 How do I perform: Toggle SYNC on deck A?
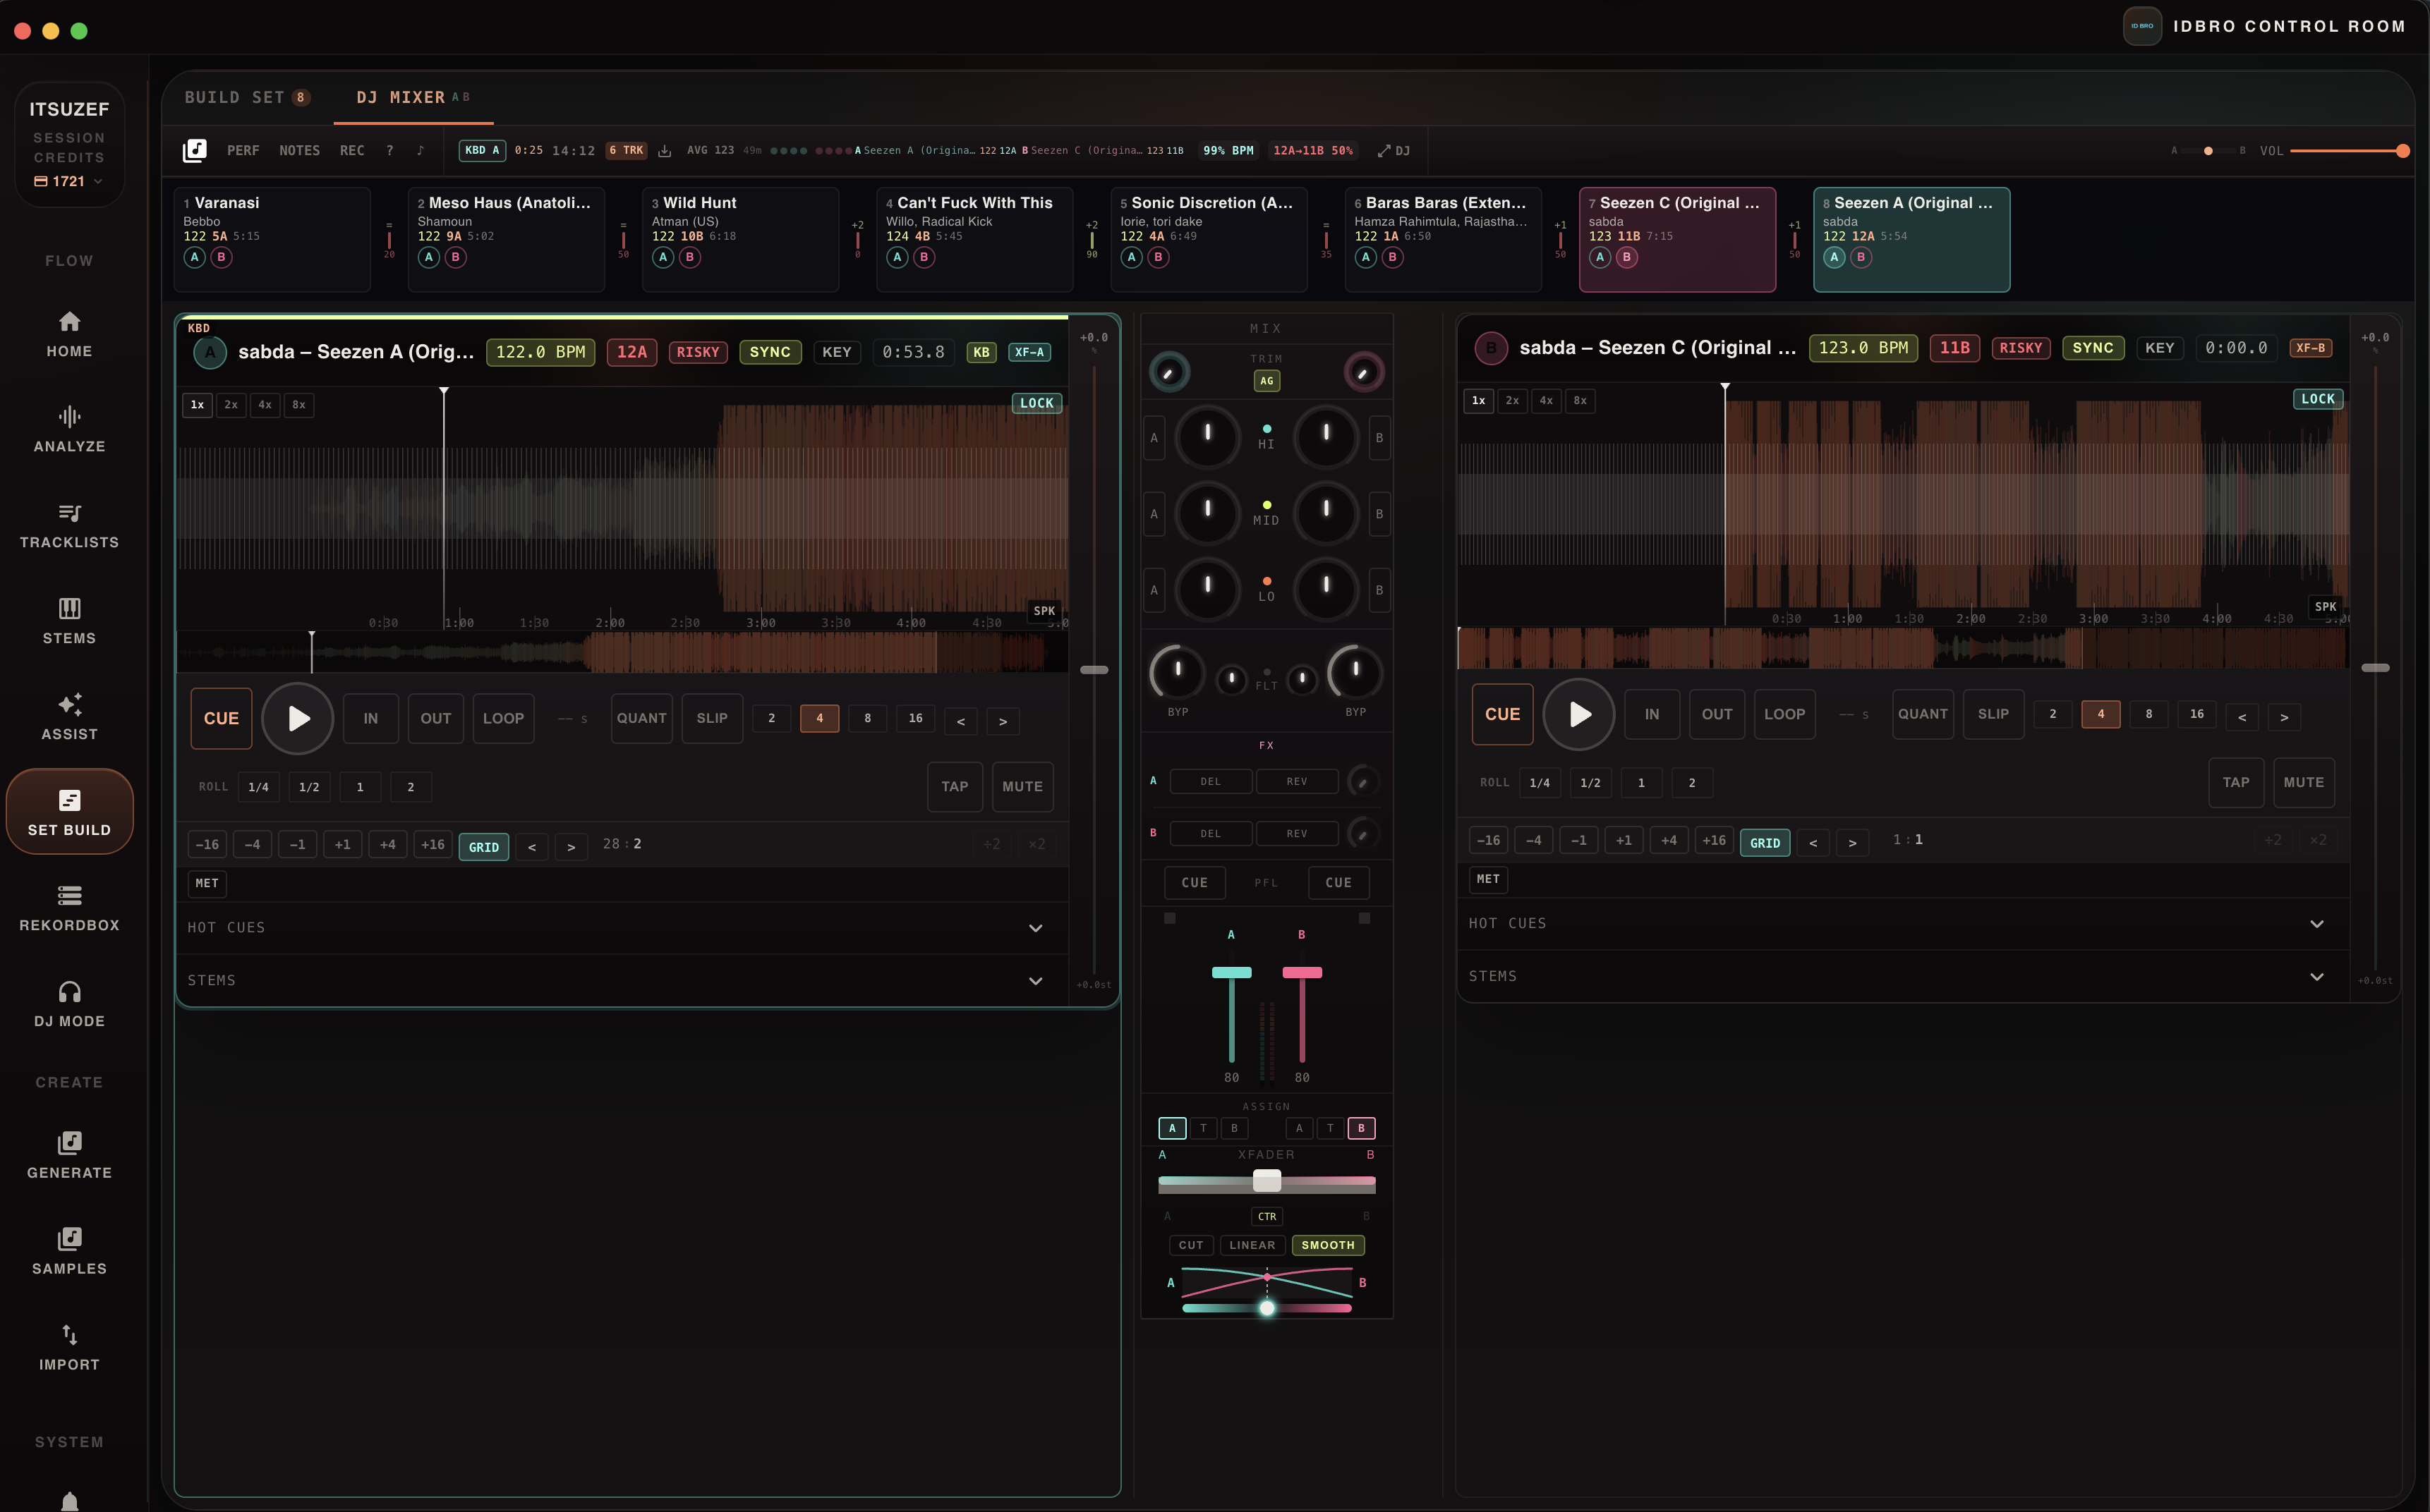coord(769,352)
